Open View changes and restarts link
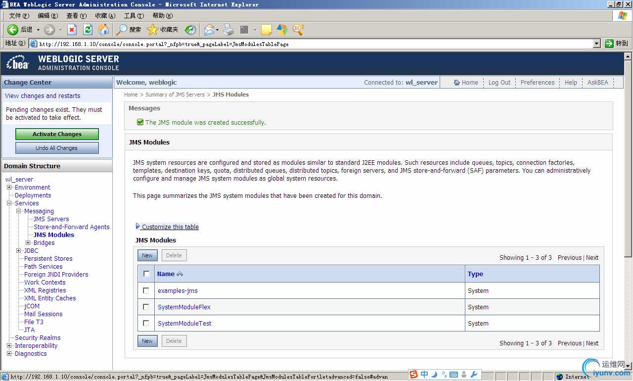 [x=43, y=96]
